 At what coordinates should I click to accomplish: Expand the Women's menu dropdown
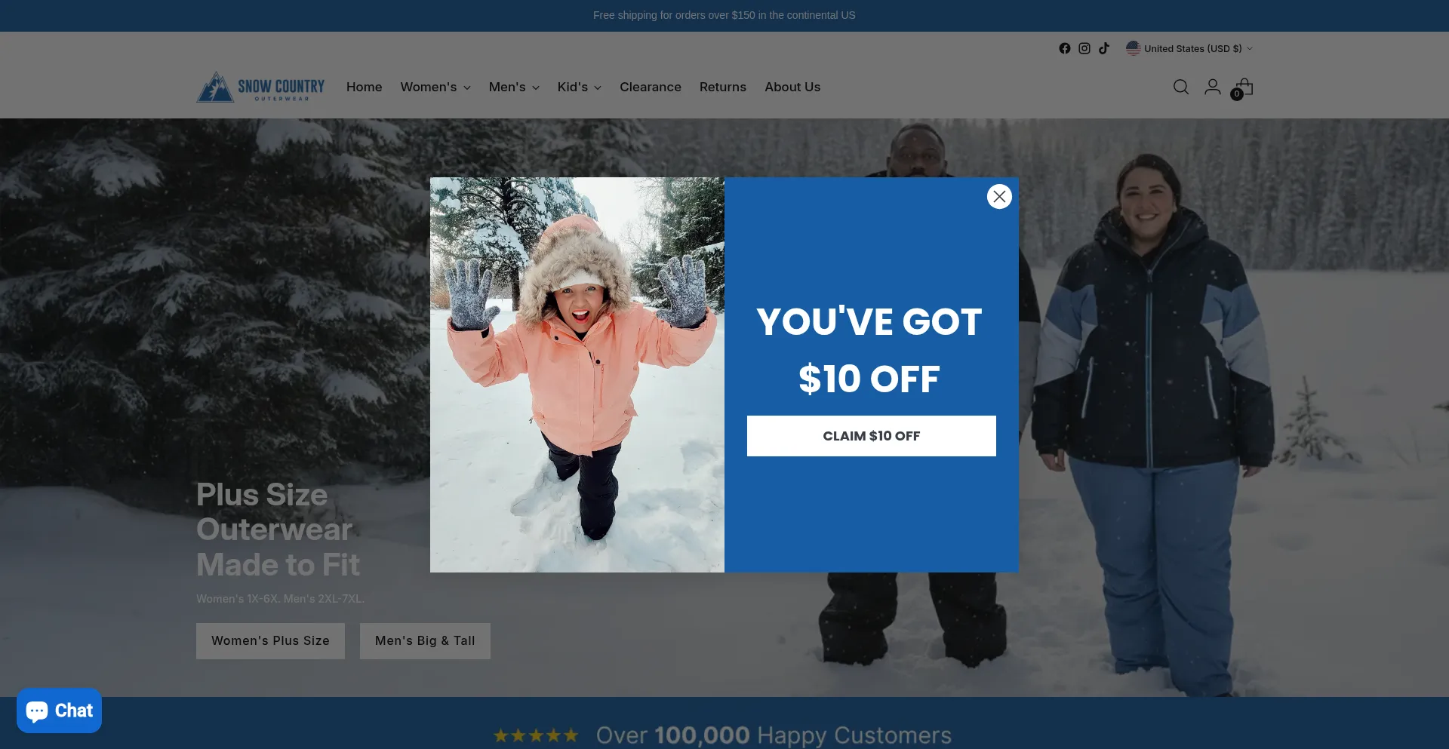[x=435, y=87]
